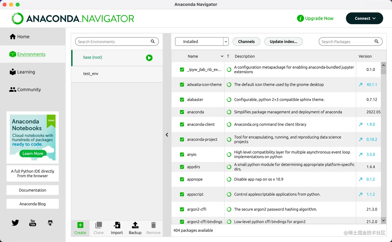Click the upgrade arrow for appscript 1.1.2
The width and height of the screenshot is (392, 242).
tap(361, 195)
